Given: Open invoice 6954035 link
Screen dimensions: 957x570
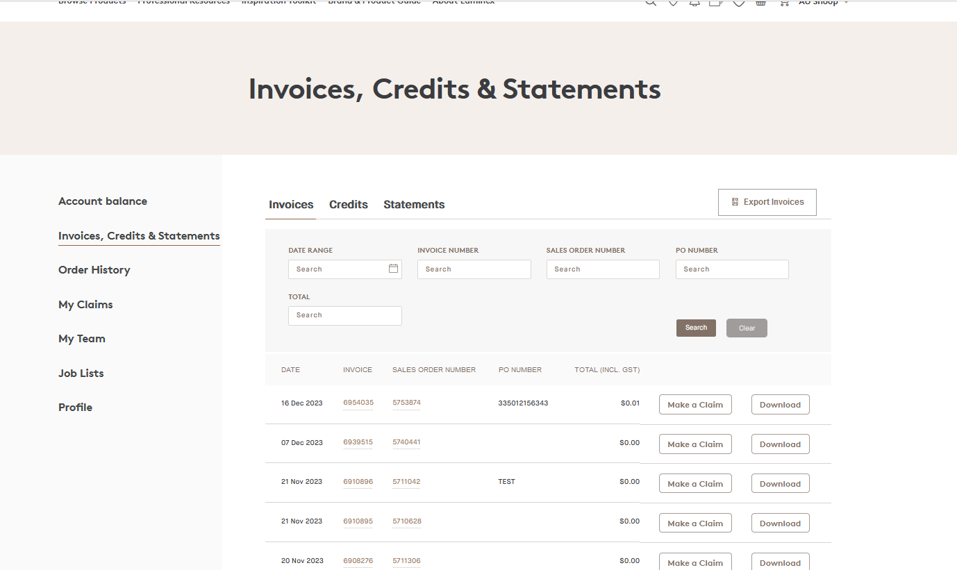Looking at the screenshot, I should 358,403.
